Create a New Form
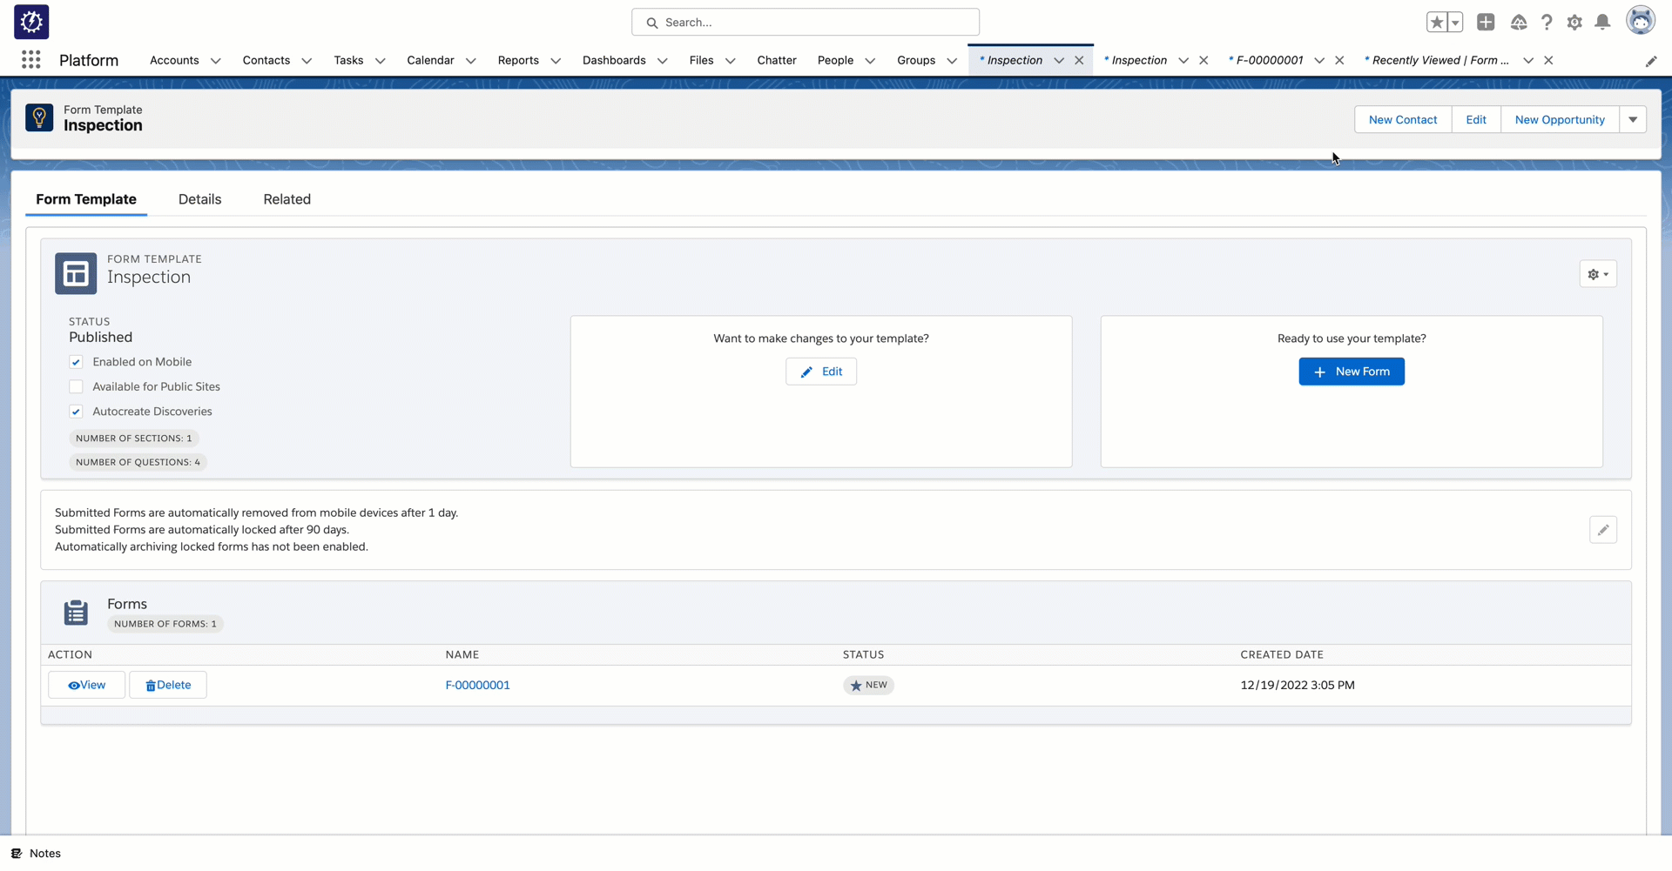The image size is (1672, 871). pyautogui.click(x=1352, y=372)
